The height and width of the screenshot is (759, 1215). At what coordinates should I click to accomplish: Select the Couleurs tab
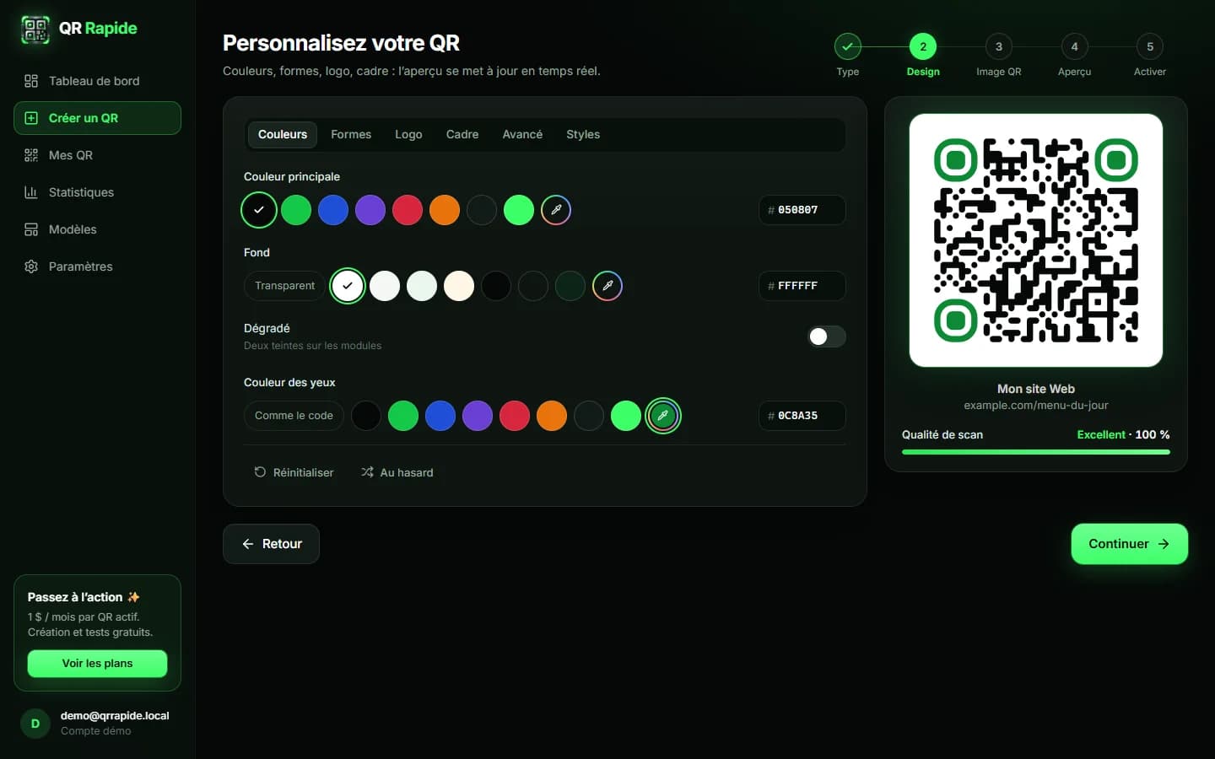(x=283, y=135)
